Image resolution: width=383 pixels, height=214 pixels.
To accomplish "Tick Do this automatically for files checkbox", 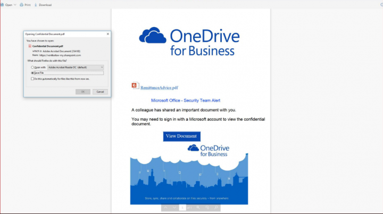I will [32, 79].
